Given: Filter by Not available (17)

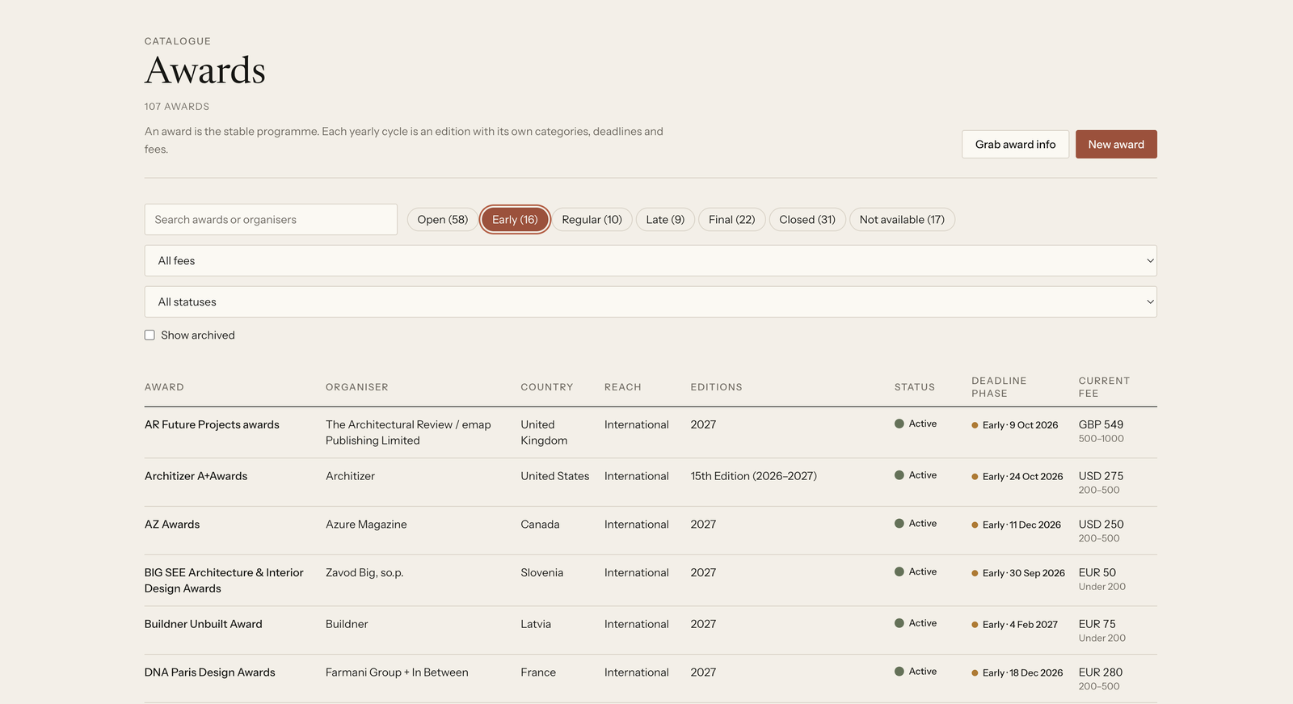Looking at the screenshot, I should click(x=902, y=219).
